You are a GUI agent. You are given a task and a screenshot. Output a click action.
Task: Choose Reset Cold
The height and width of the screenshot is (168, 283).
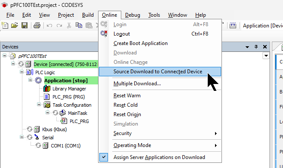tap(160, 105)
